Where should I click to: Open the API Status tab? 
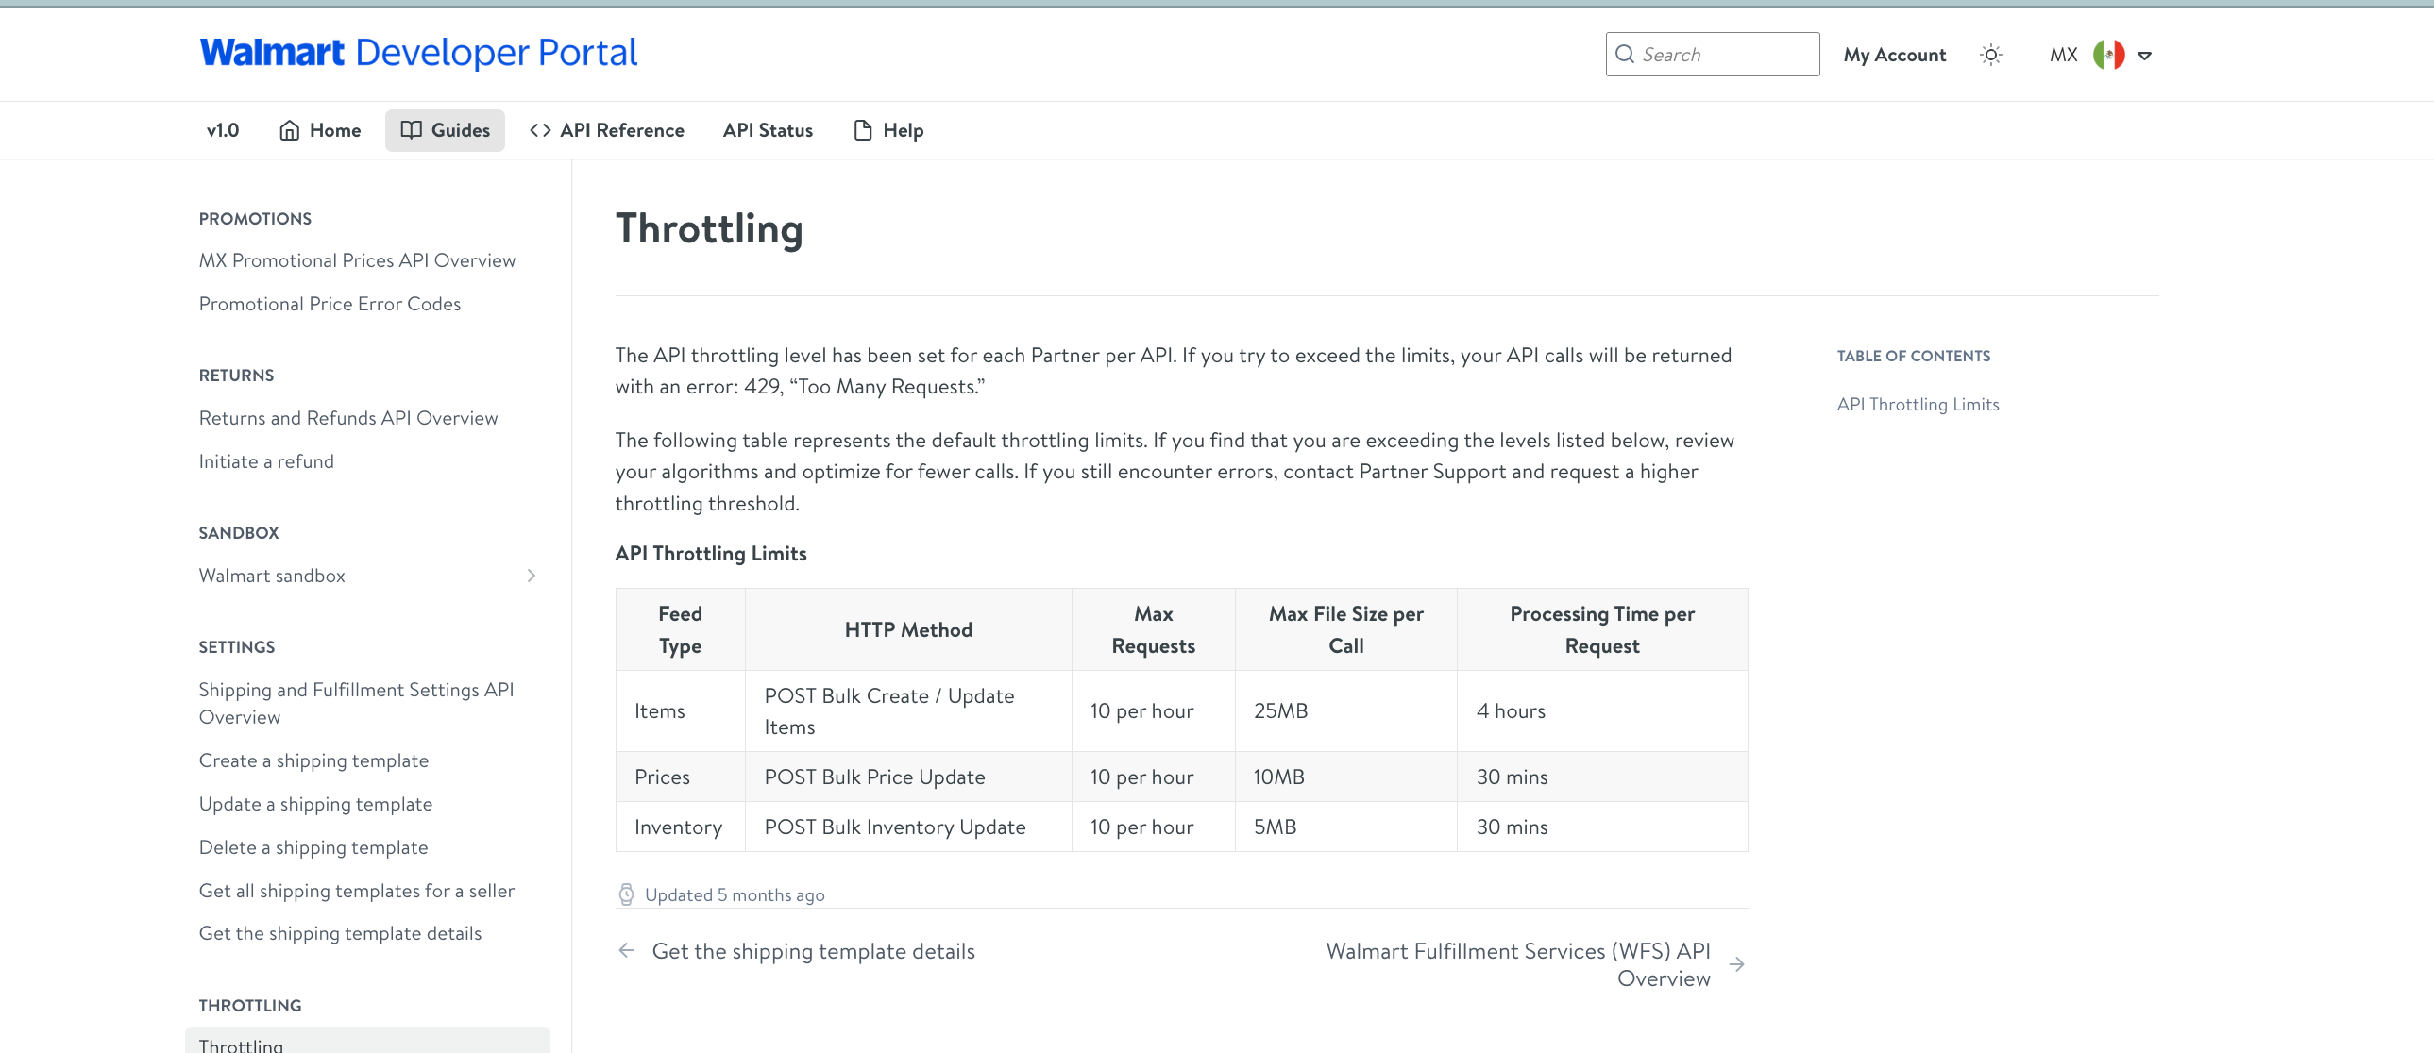pos(768,130)
